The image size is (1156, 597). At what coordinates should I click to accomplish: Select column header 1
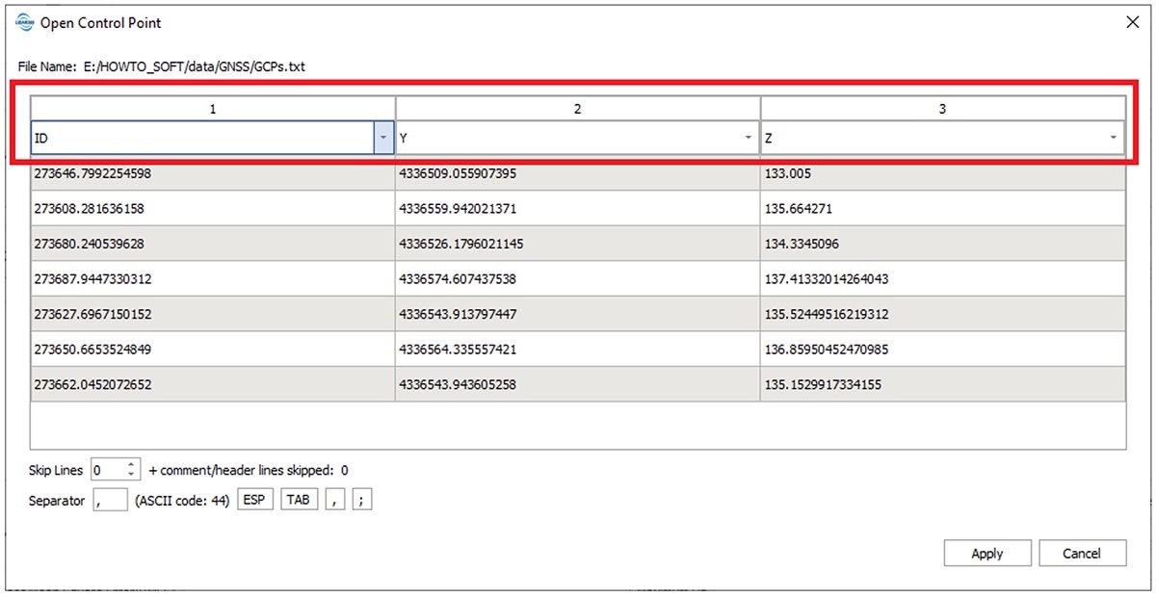(x=213, y=109)
